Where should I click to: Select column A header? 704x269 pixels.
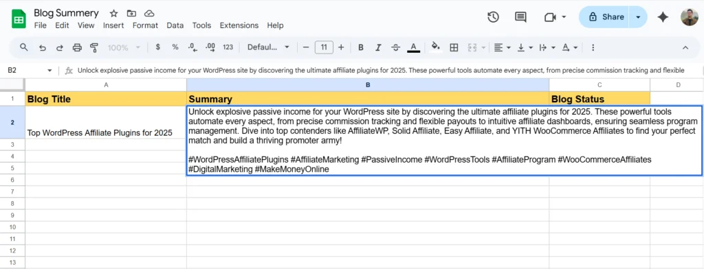106,84
